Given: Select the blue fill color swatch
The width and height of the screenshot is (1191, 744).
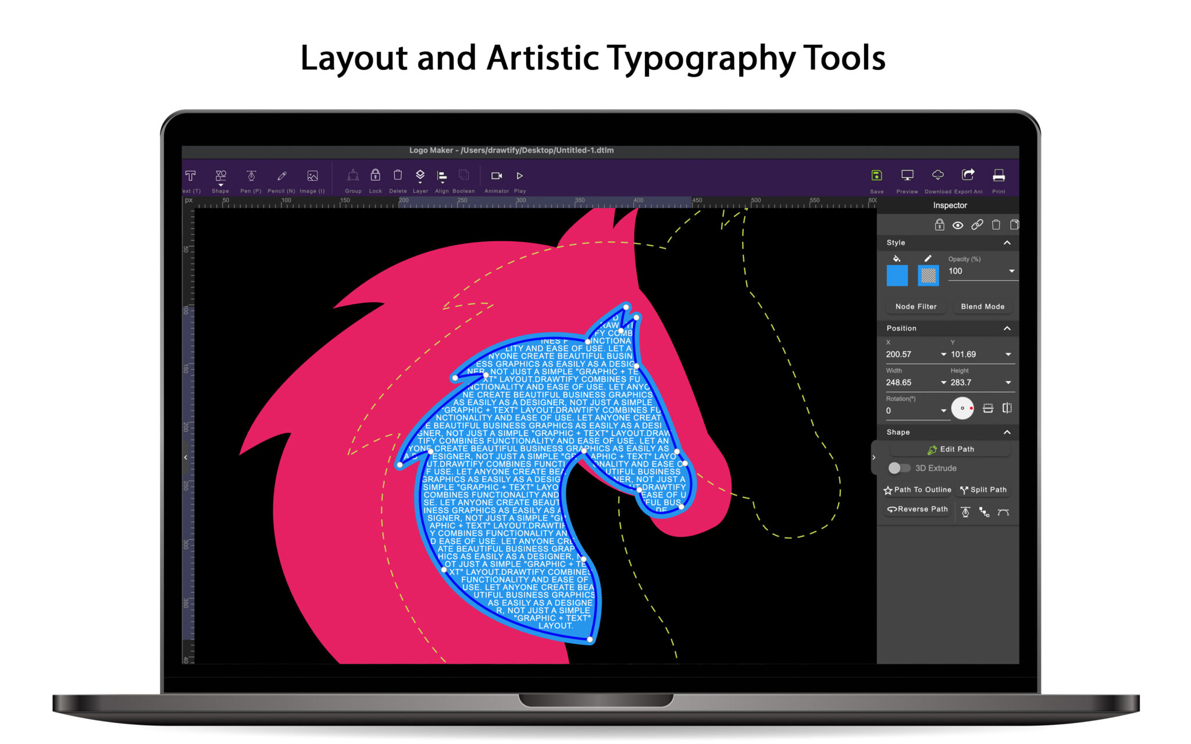Looking at the screenshot, I should coord(896,276).
